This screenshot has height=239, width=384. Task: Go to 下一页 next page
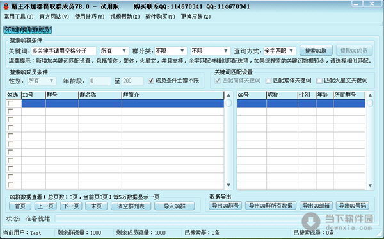coord(71,206)
